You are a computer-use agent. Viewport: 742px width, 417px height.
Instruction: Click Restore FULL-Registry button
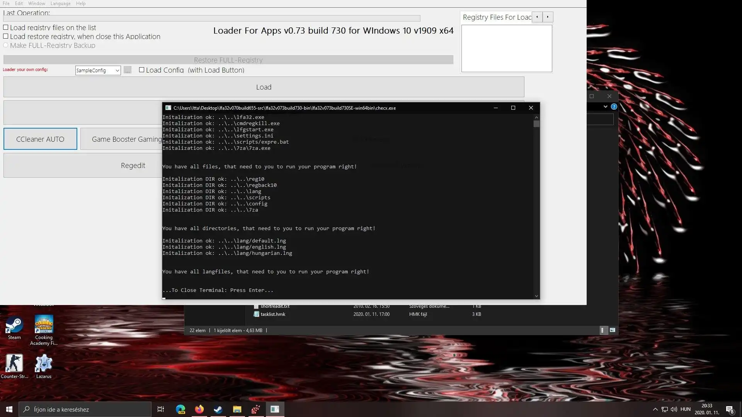[x=228, y=59]
